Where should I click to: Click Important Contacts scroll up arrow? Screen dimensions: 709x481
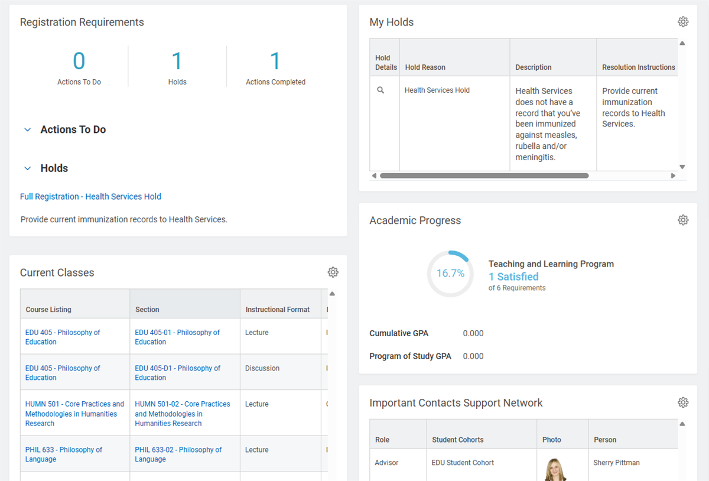[682, 424]
